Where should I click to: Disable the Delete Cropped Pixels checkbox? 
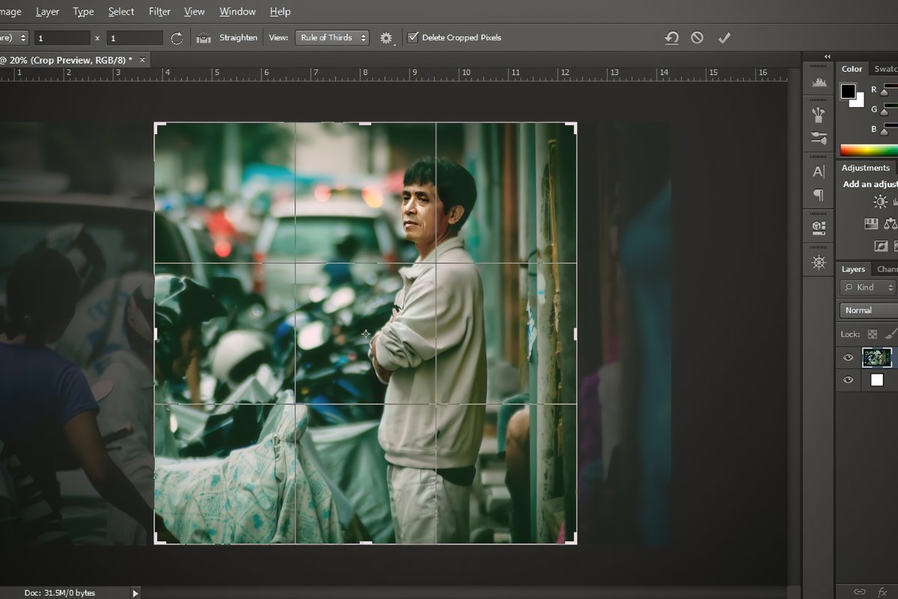(x=413, y=37)
